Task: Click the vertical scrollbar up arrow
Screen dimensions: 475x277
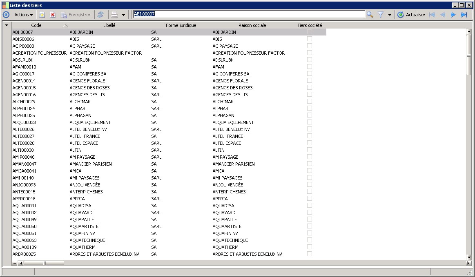Action: [x=469, y=31]
